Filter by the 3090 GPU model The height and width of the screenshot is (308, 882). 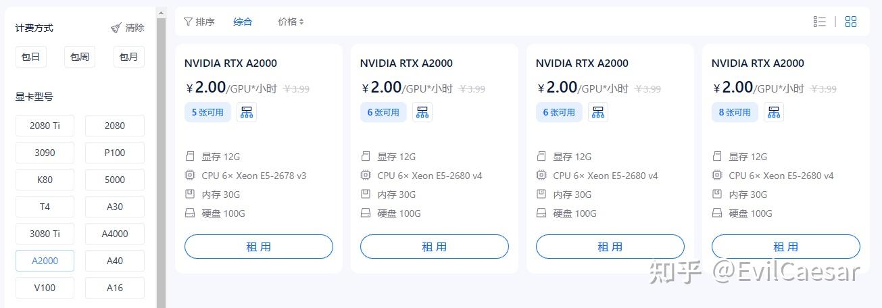tap(45, 153)
